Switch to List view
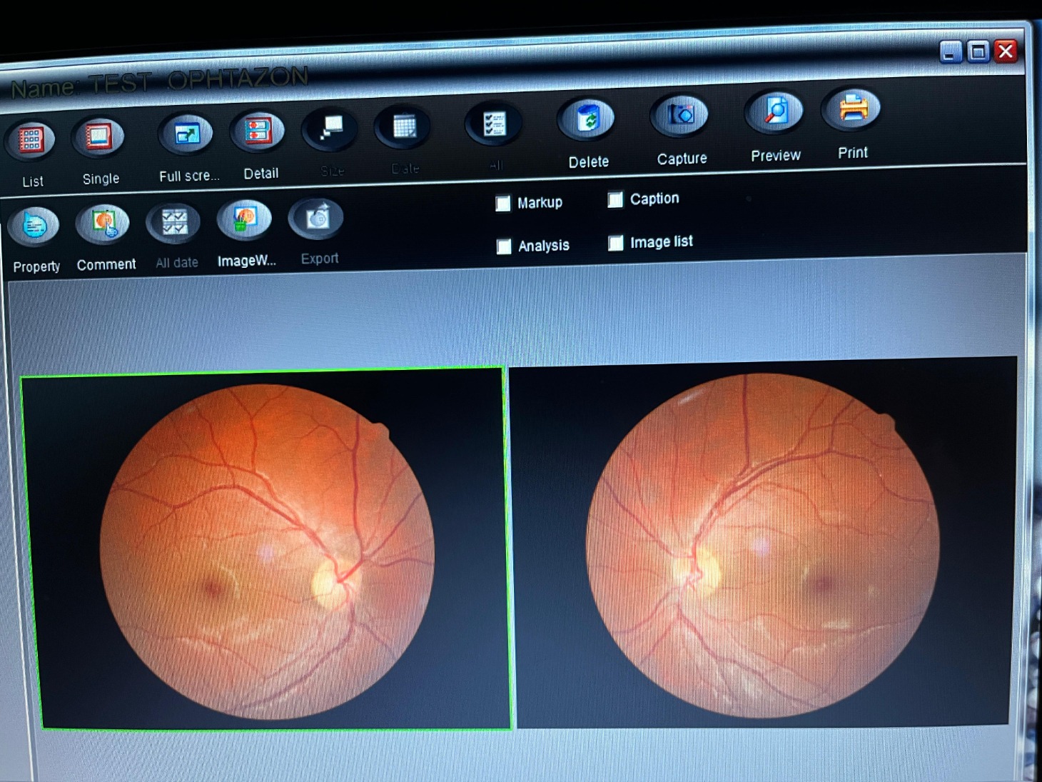This screenshot has width=1042, height=782. point(30,141)
